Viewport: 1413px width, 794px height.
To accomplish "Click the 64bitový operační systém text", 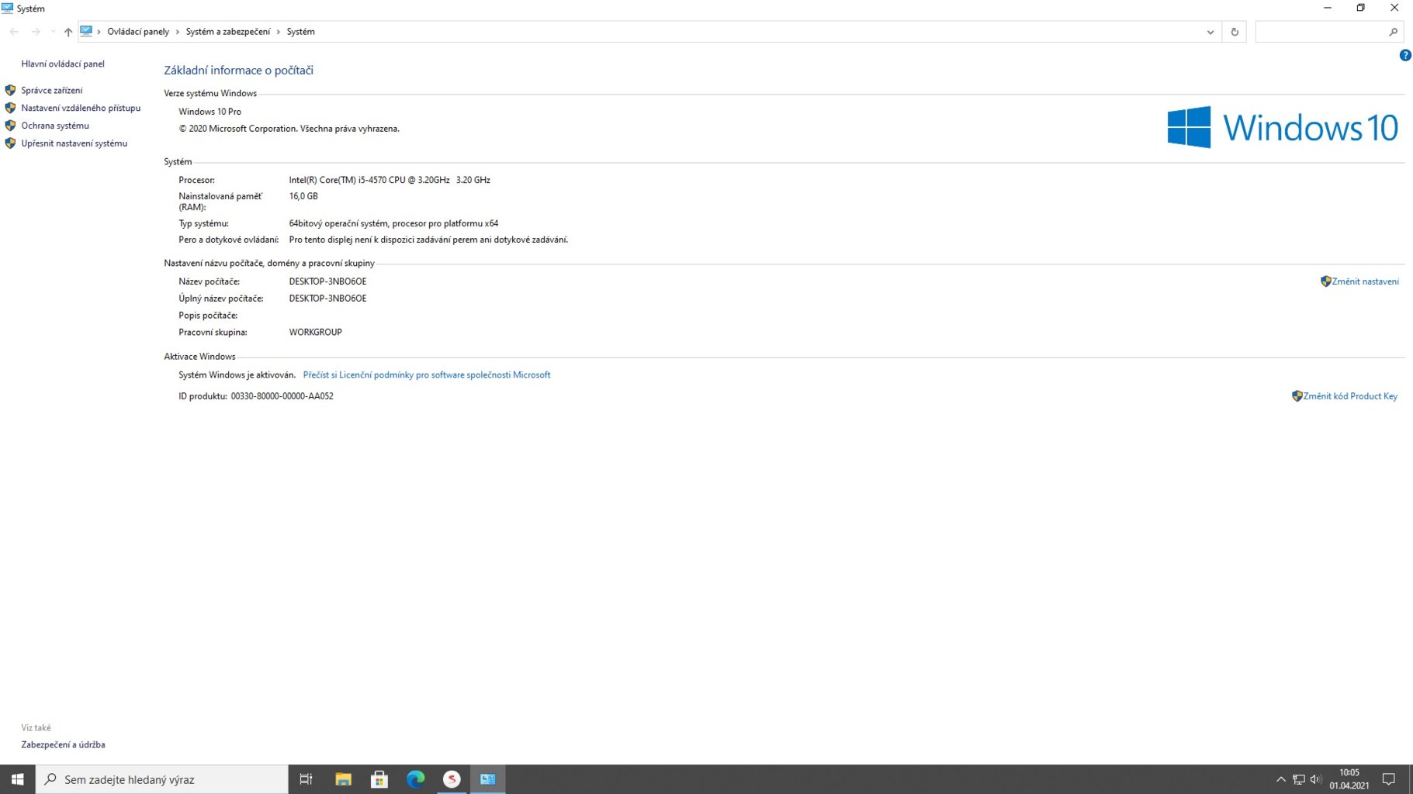I will [x=394, y=224].
